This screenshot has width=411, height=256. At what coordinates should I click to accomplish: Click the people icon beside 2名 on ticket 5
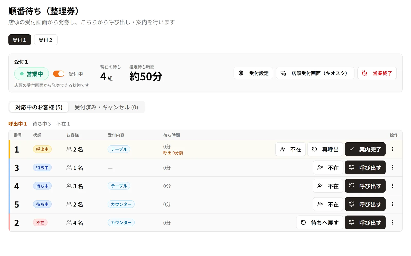(x=69, y=204)
